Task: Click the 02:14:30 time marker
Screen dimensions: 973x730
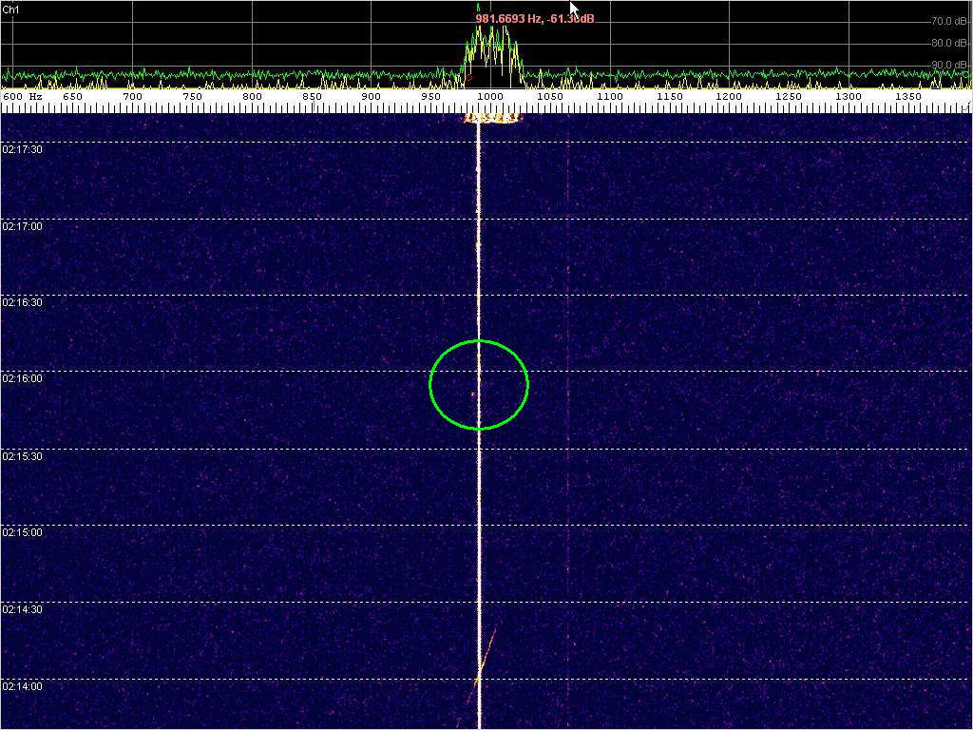Action: click(22, 609)
